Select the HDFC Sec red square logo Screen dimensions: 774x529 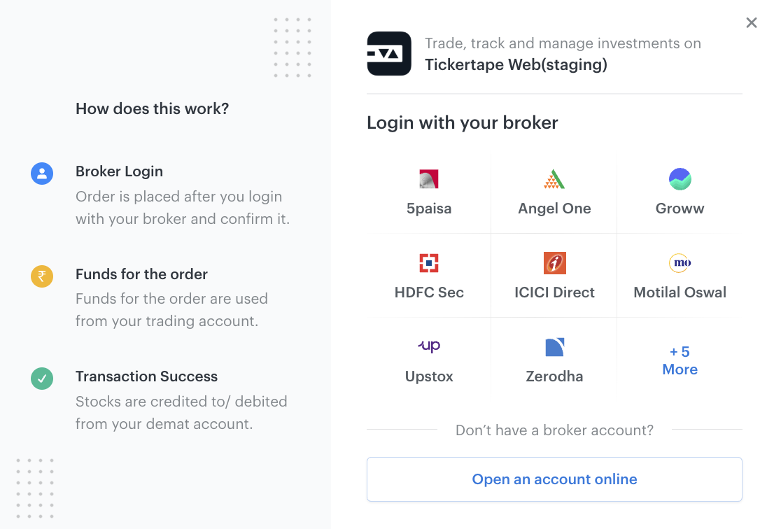(428, 263)
